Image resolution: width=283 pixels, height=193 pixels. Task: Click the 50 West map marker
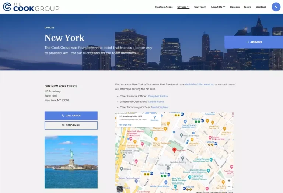(122, 169)
